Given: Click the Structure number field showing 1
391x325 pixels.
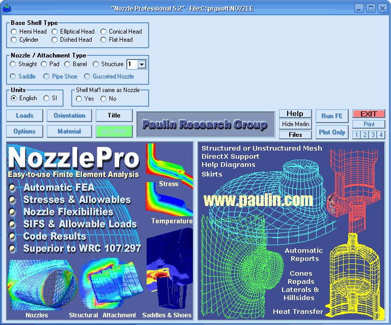Looking at the screenshot, I should pos(132,64).
